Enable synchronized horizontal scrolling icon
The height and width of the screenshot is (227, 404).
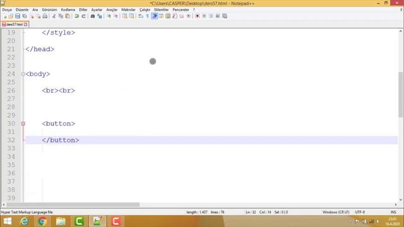click(132, 16)
